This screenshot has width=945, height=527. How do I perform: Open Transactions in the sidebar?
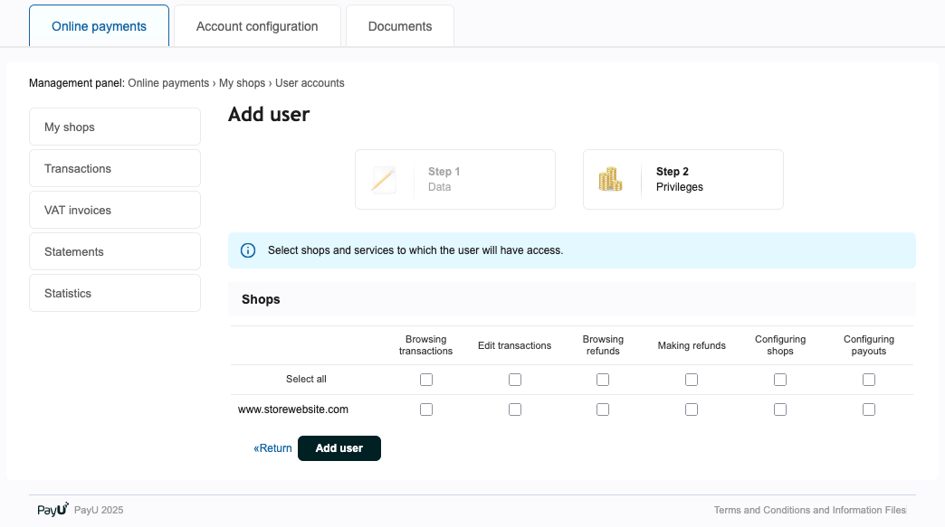click(115, 169)
